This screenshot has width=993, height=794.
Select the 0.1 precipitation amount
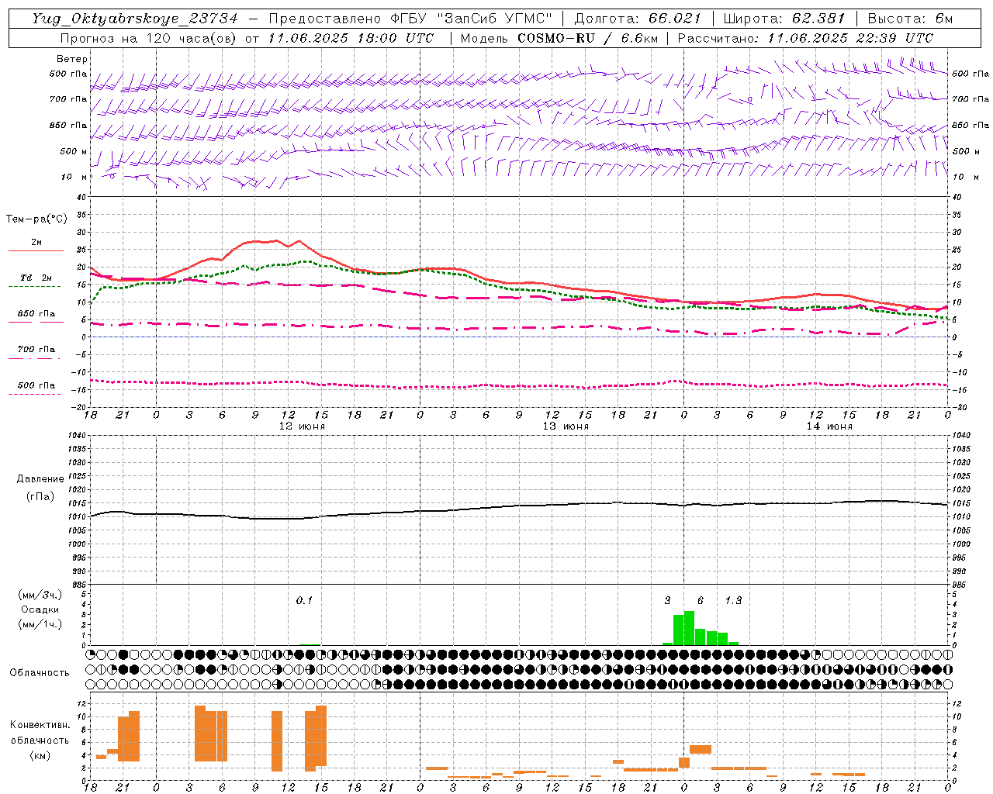pos(304,600)
